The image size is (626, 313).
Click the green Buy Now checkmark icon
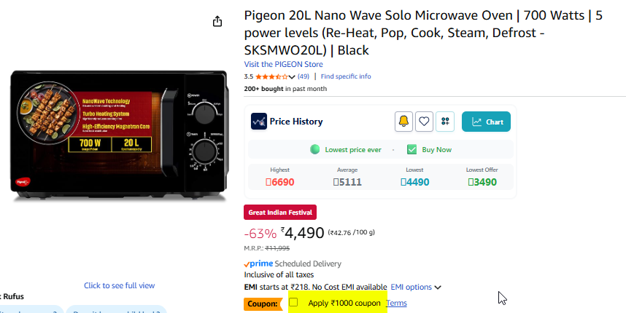pyautogui.click(x=411, y=149)
